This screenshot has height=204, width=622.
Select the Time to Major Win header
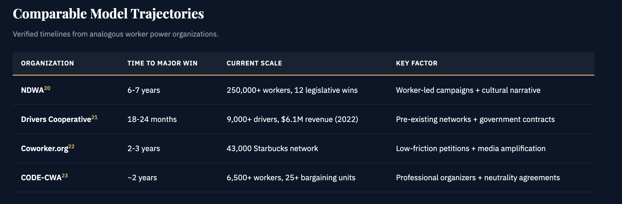[x=162, y=63]
